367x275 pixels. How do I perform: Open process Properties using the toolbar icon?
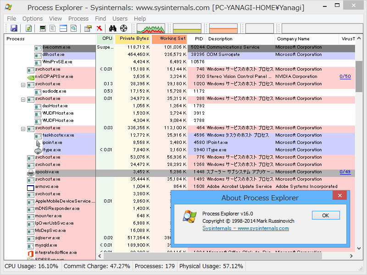click(x=87, y=28)
